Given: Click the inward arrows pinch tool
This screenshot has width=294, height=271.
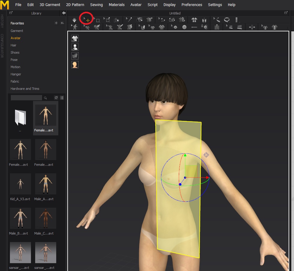Looking at the screenshot, I should click(x=252, y=27).
